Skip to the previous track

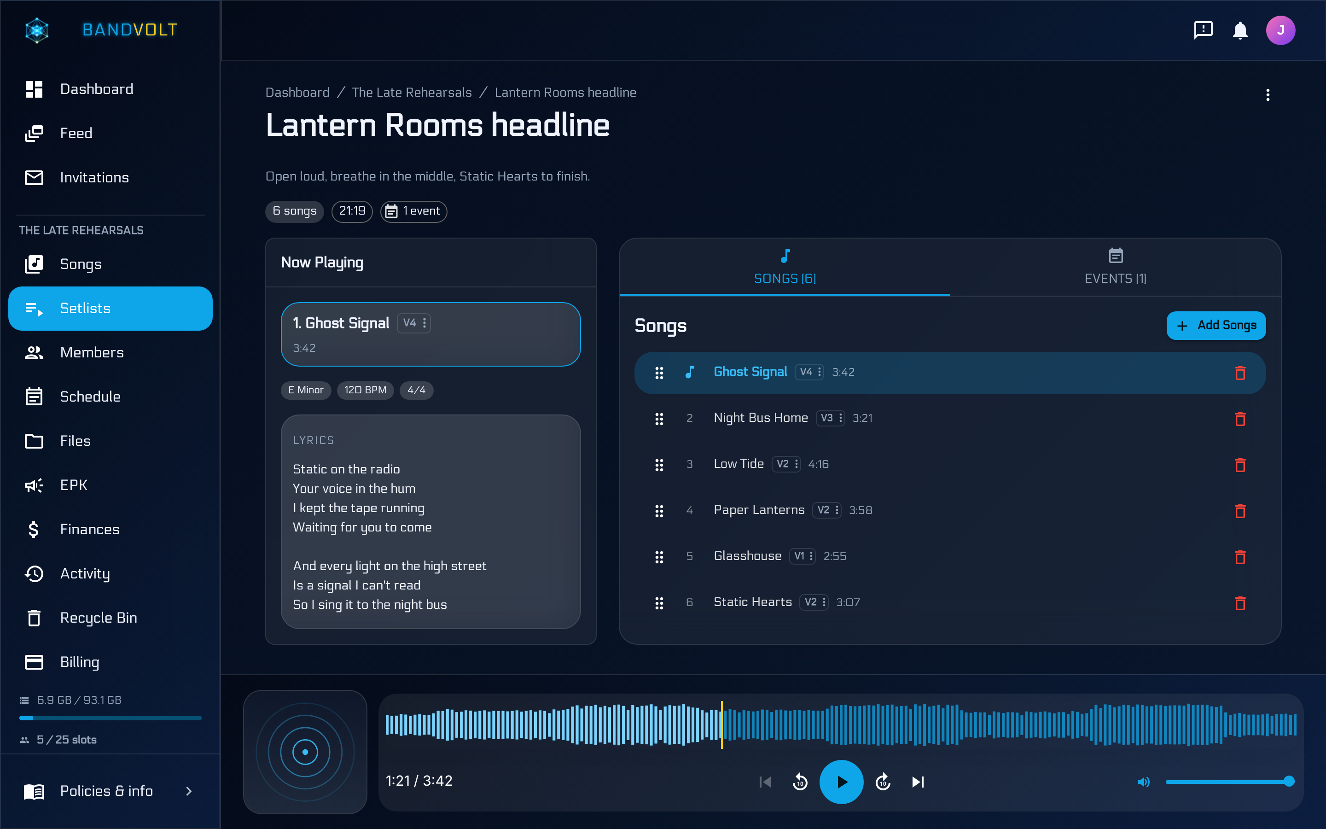(765, 782)
